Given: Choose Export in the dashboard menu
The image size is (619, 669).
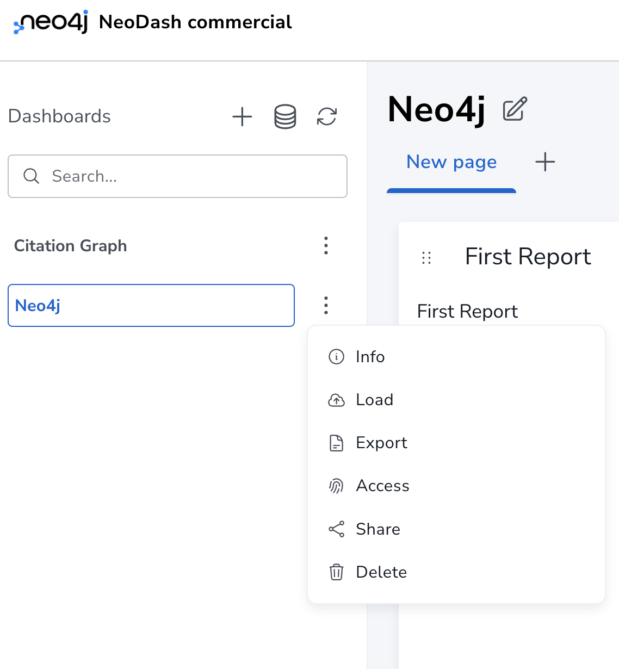Looking at the screenshot, I should [456, 443].
